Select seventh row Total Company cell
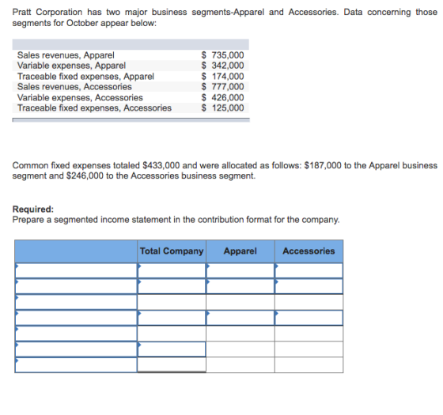443x415 pixels. 172,365
